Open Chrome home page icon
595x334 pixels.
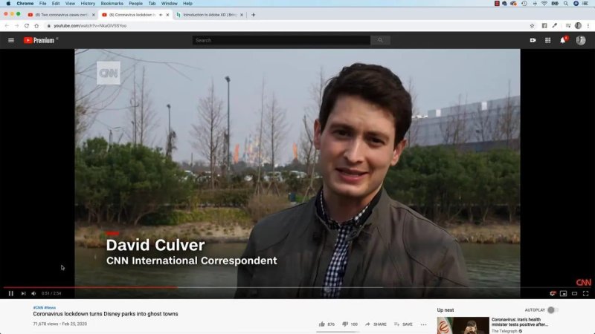click(36, 26)
